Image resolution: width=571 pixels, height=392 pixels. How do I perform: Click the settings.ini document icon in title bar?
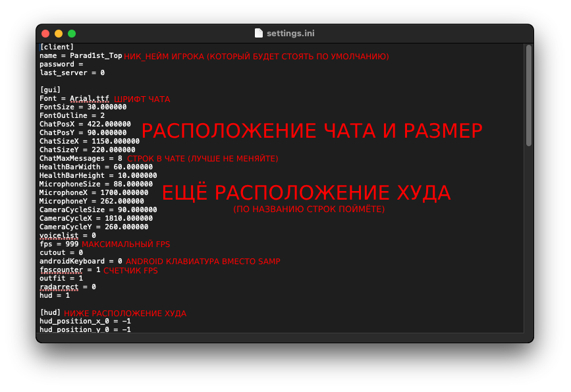(258, 33)
